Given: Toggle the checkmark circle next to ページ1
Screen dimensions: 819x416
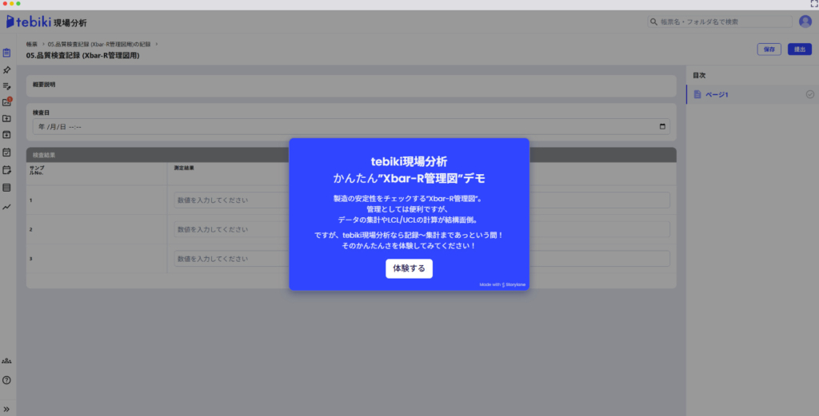Looking at the screenshot, I should pos(810,95).
